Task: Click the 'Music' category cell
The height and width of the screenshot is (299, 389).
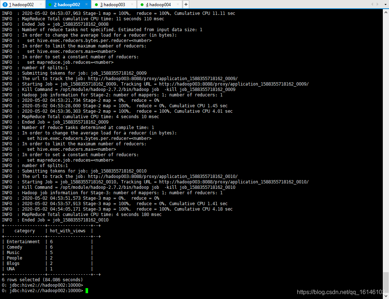Action: click(x=13, y=253)
